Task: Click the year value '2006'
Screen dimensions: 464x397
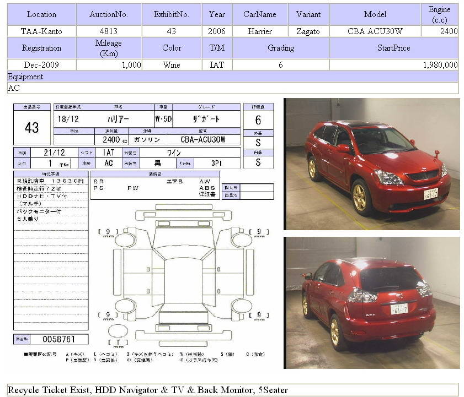Action: tap(217, 31)
